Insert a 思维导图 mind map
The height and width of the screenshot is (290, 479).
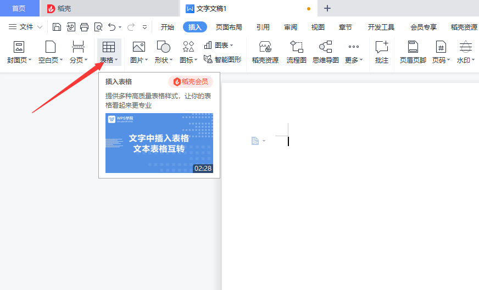coord(326,52)
